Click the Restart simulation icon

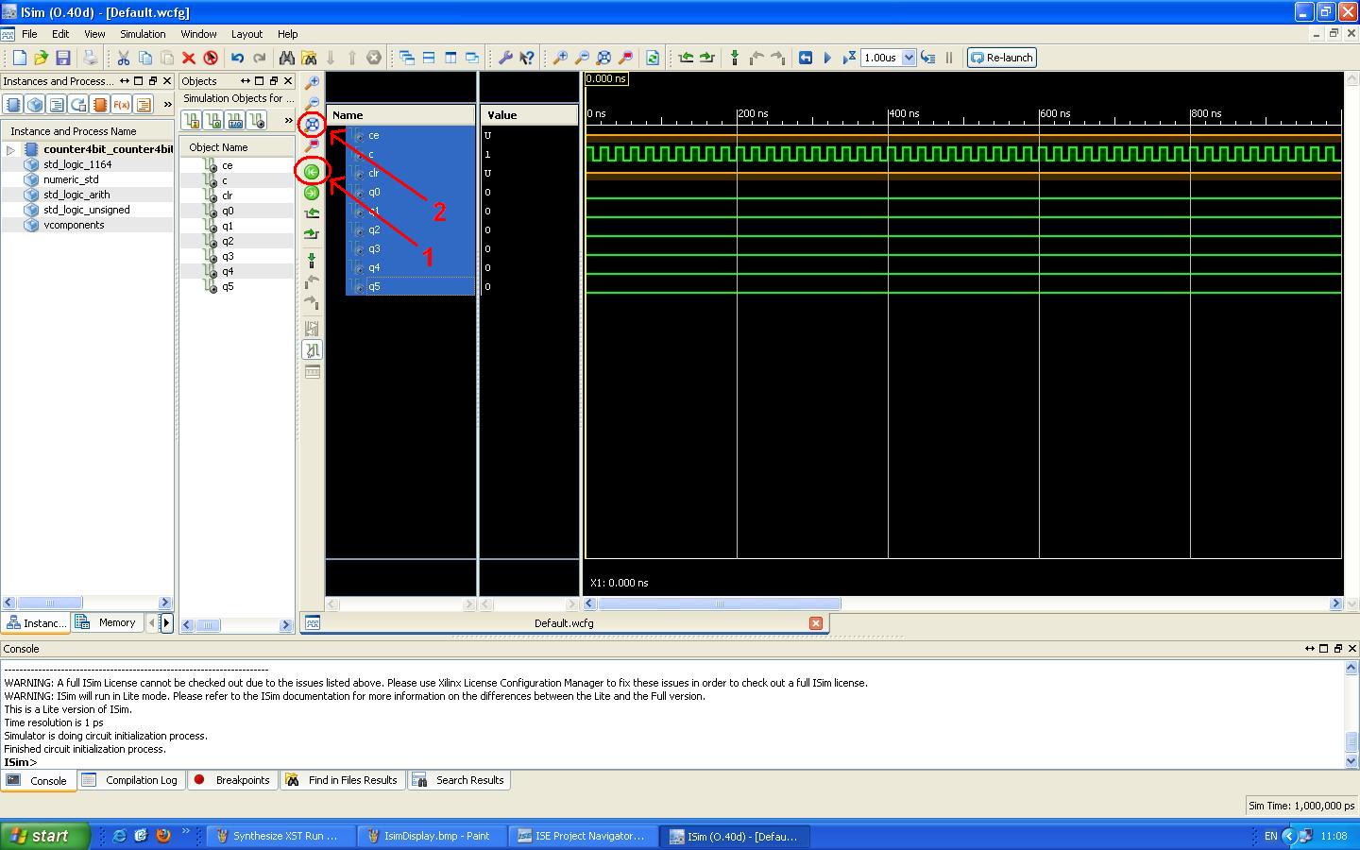pyautogui.click(x=805, y=58)
